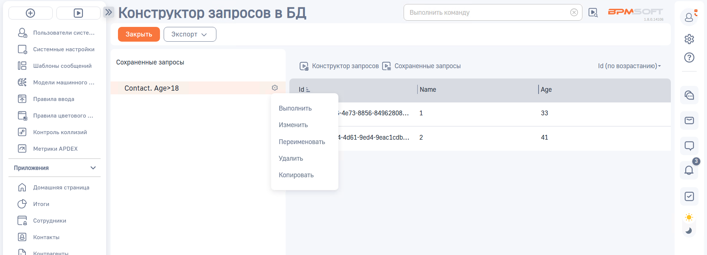Click the Id cell ending 84962808…

tap(373, 113)
